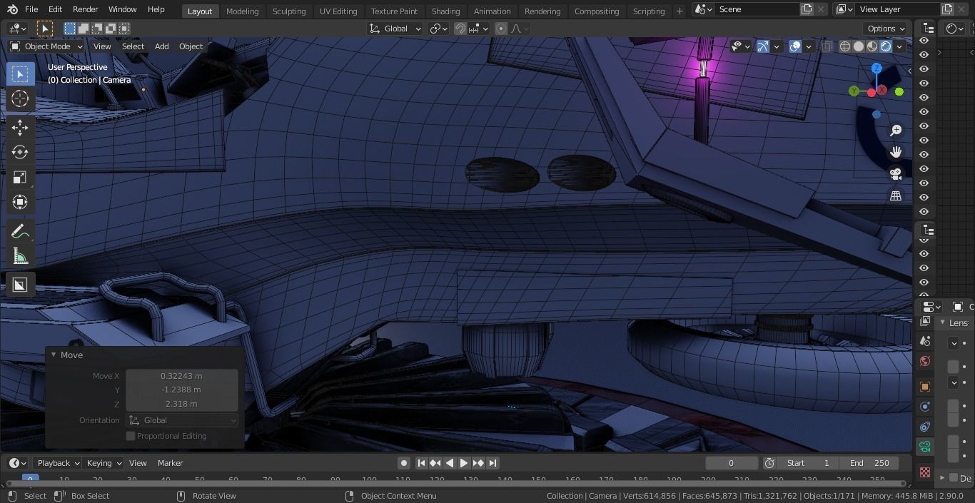The image size is (975, 503).
Task: Jump to the end frame button
Action: click(492, 463)
